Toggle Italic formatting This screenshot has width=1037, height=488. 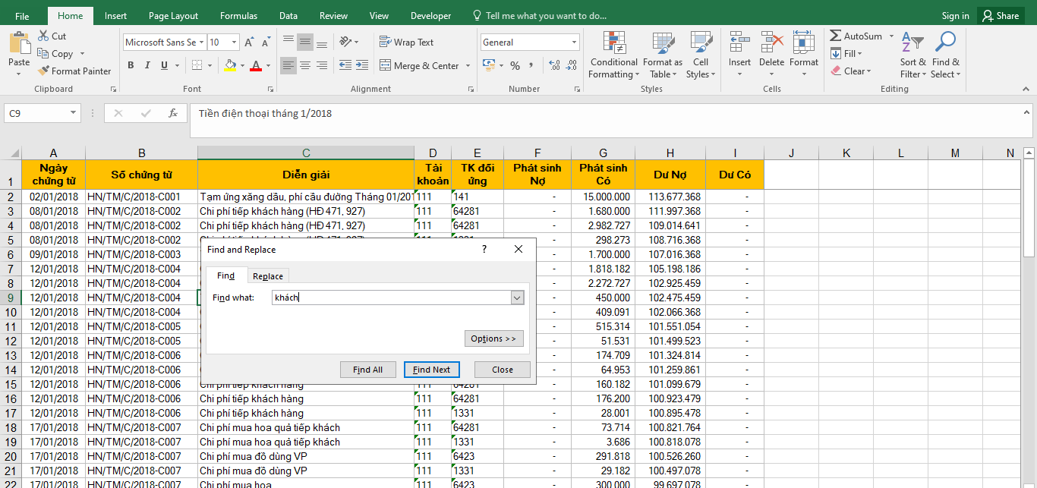147,66
